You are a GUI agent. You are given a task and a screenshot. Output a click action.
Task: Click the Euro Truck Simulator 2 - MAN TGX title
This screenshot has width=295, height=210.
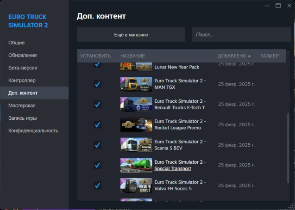pos(180,84)
